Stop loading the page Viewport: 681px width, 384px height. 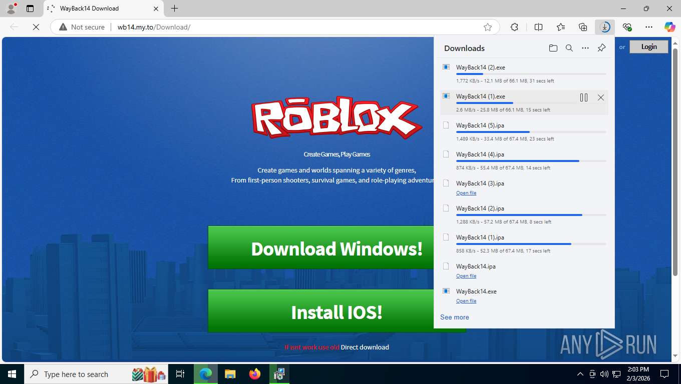tap(36, 27)
